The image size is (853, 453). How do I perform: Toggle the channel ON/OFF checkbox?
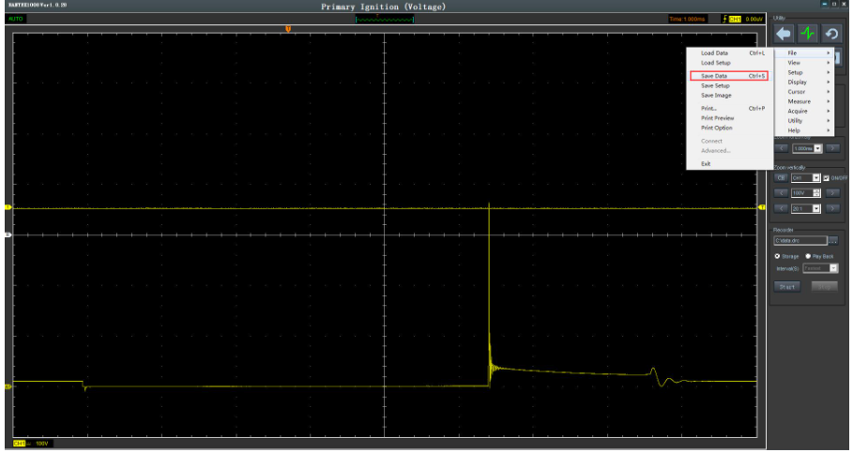[827, 178]
